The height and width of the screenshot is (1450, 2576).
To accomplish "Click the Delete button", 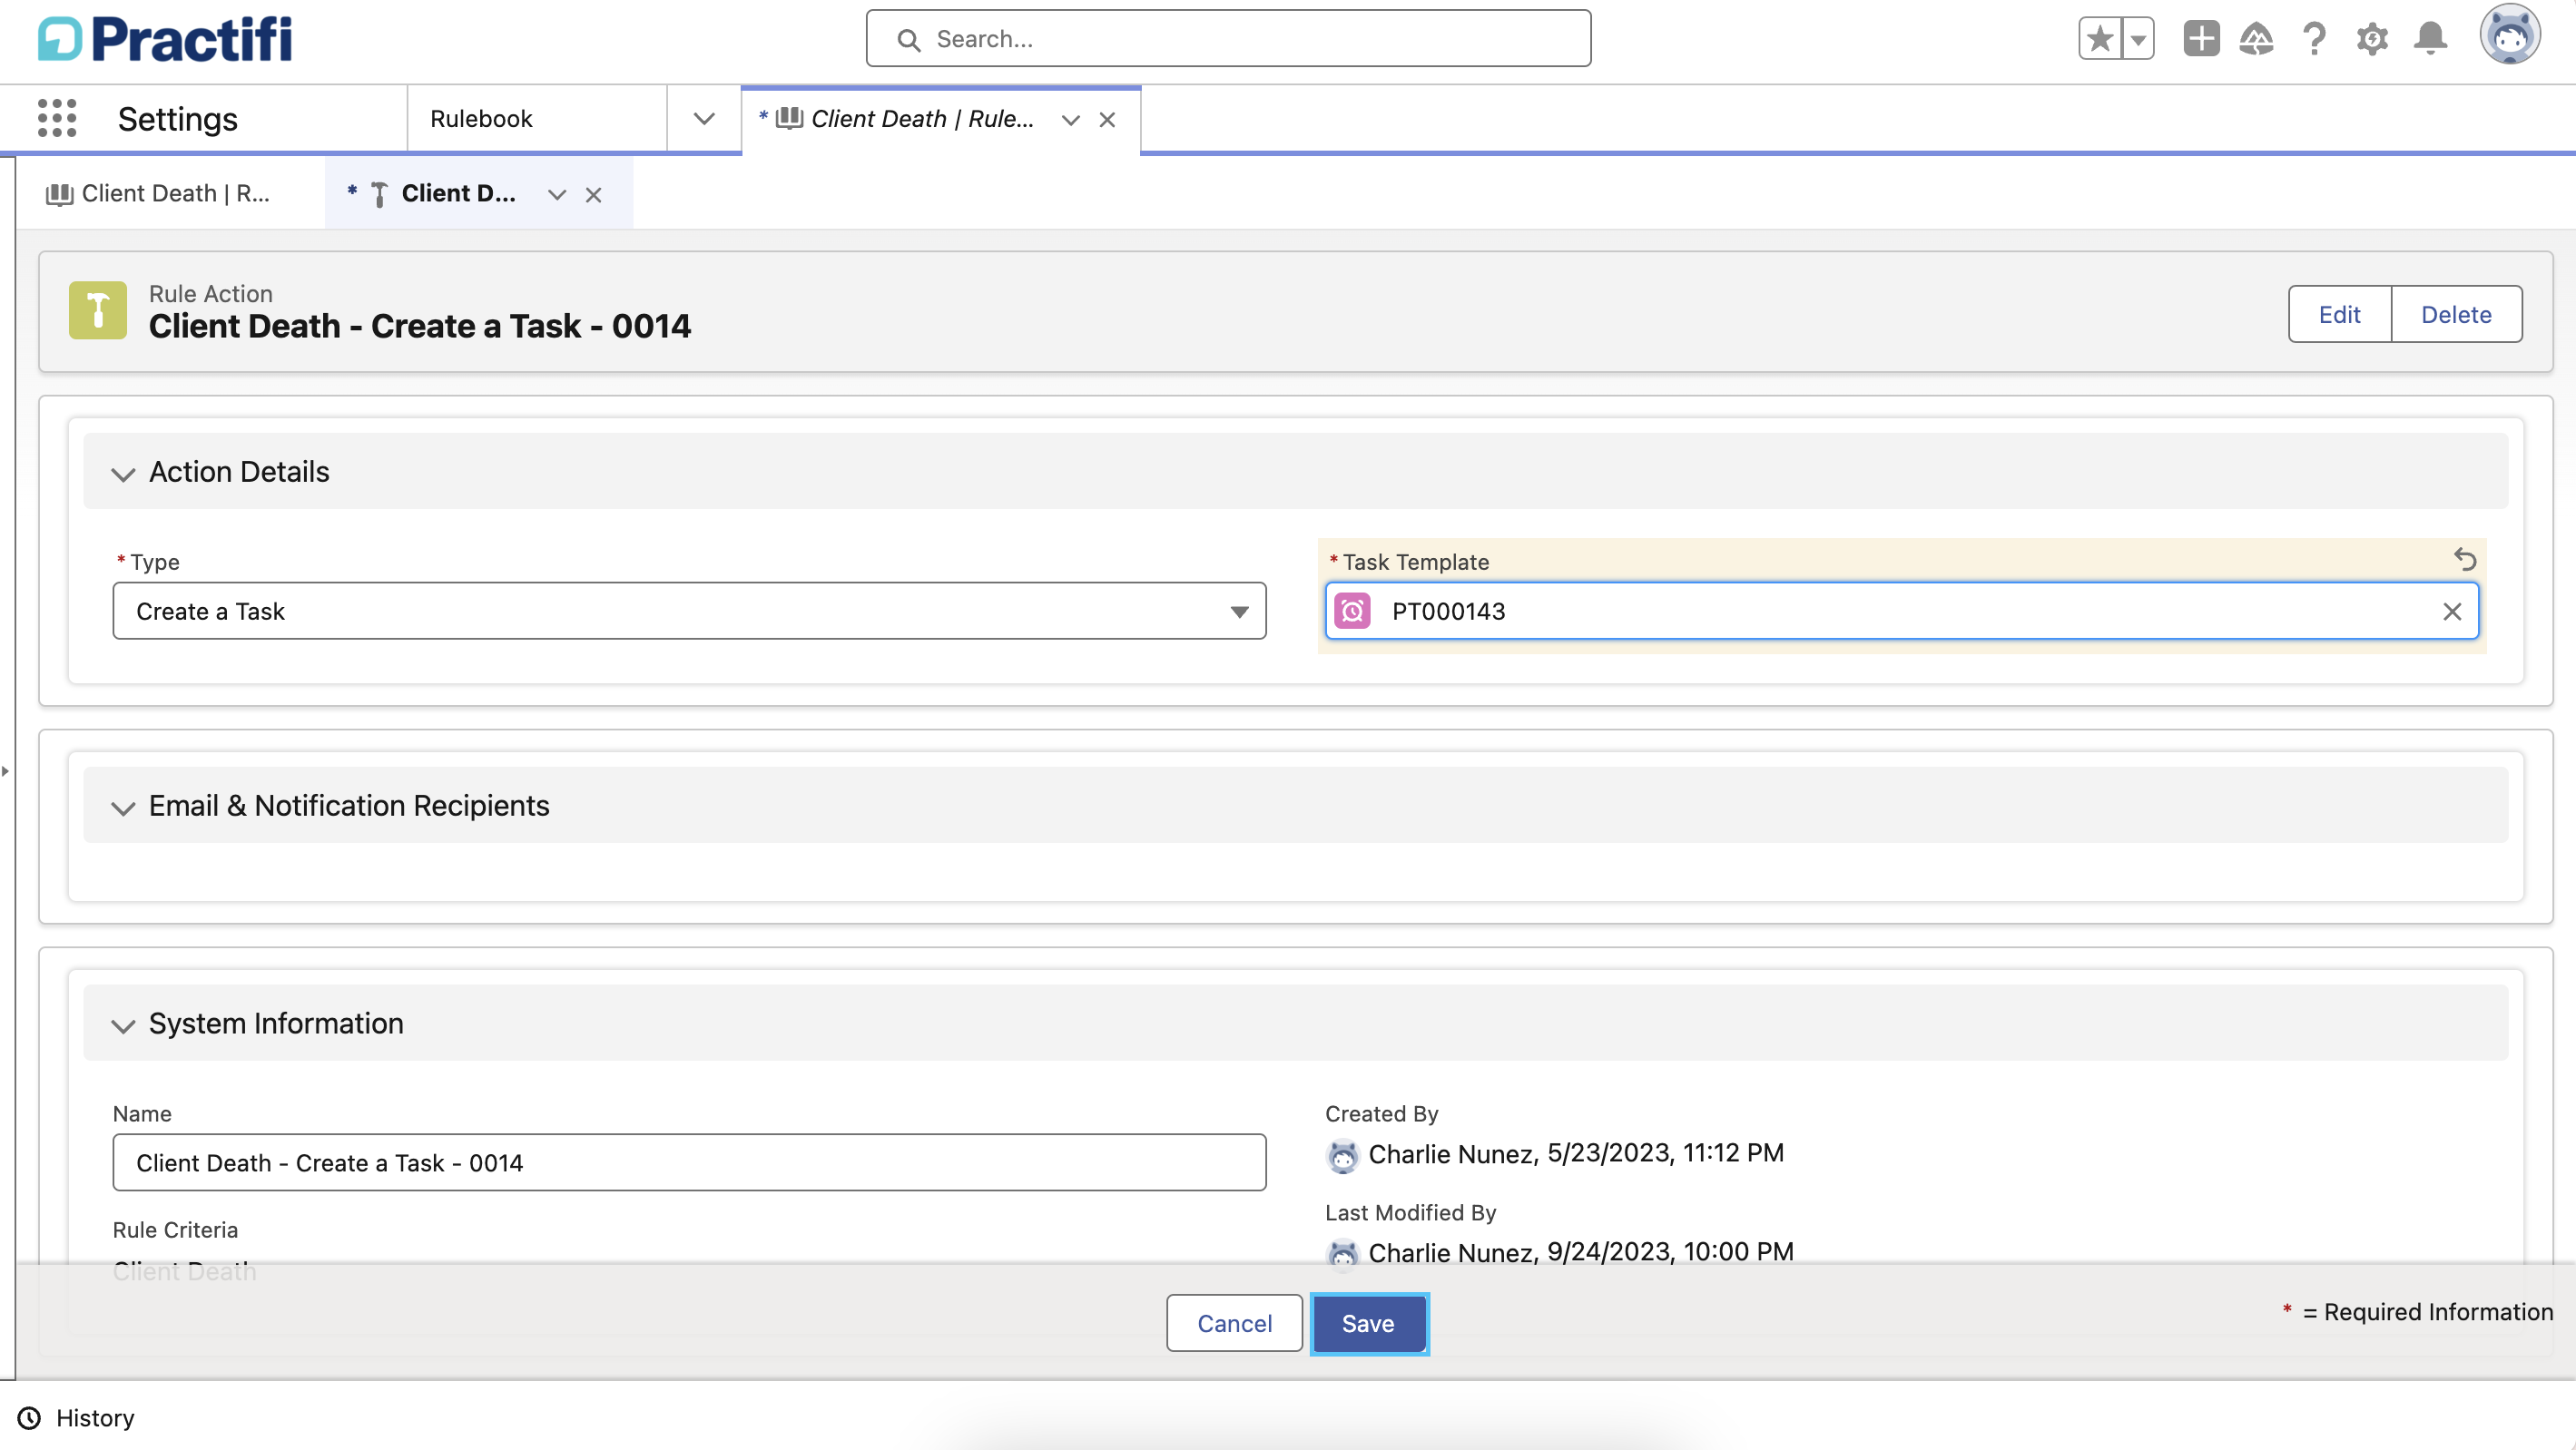I will pyautogui.click(x=2456, y=314).
